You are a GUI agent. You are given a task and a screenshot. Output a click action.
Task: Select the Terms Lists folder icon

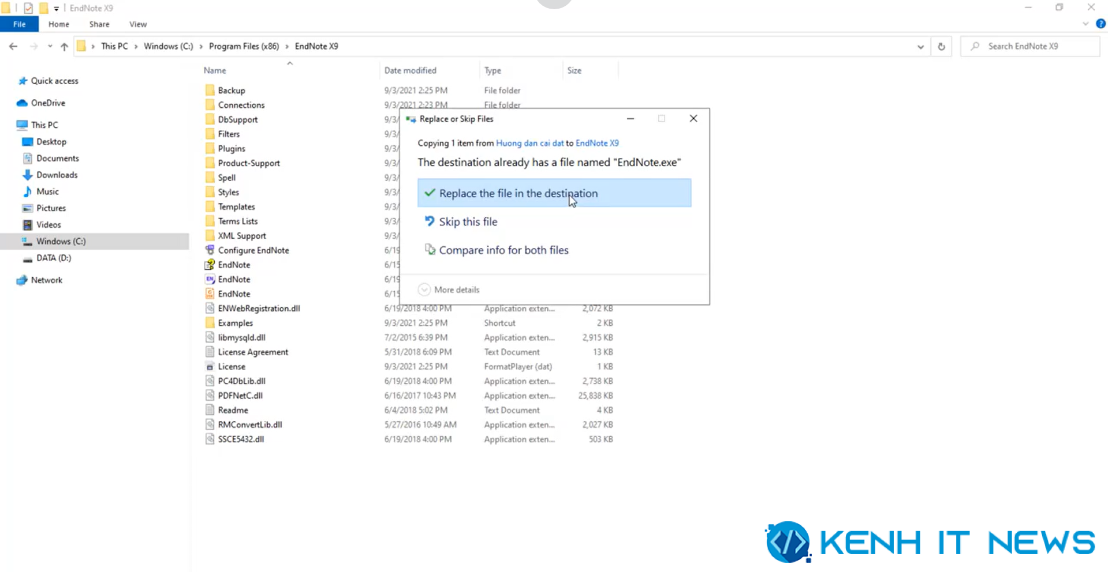click(x=210, y=221)
